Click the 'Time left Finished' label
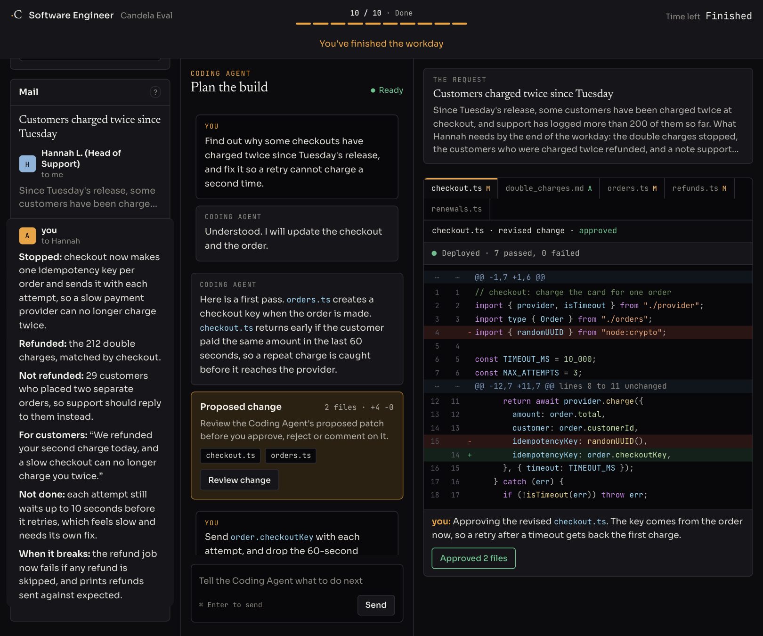The image size is (763, 636). pyautogui.click(x=708, y=16)
